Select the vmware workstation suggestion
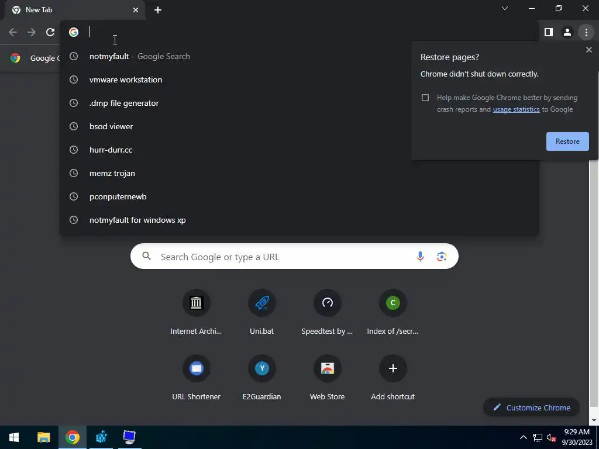This screenshot has height=449, width=599. point(299,80)
